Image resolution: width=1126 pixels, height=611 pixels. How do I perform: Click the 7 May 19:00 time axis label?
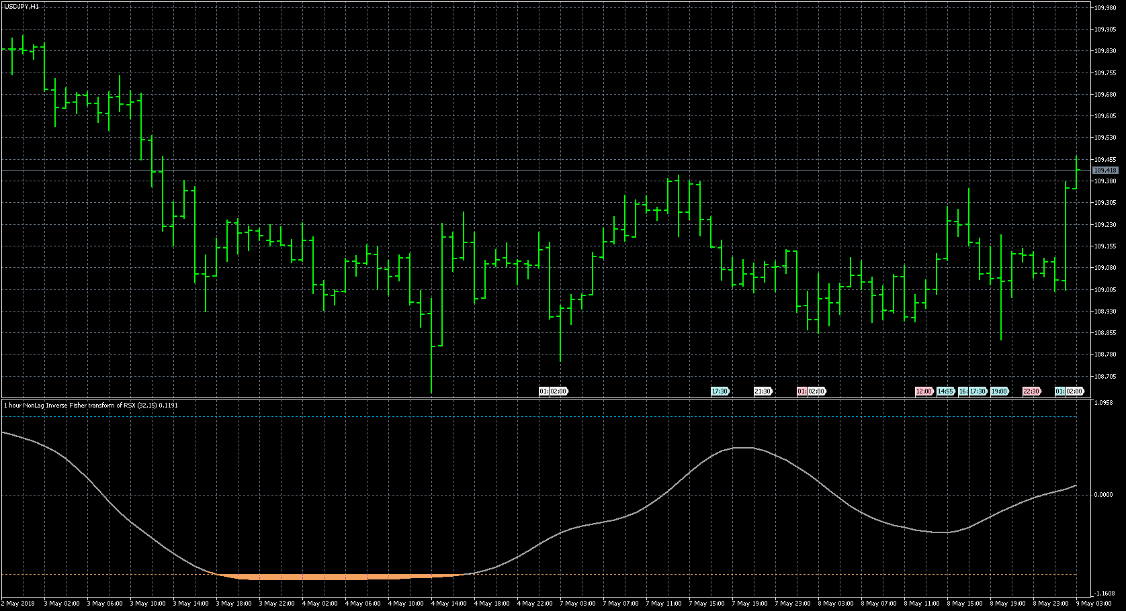point(750,604)
